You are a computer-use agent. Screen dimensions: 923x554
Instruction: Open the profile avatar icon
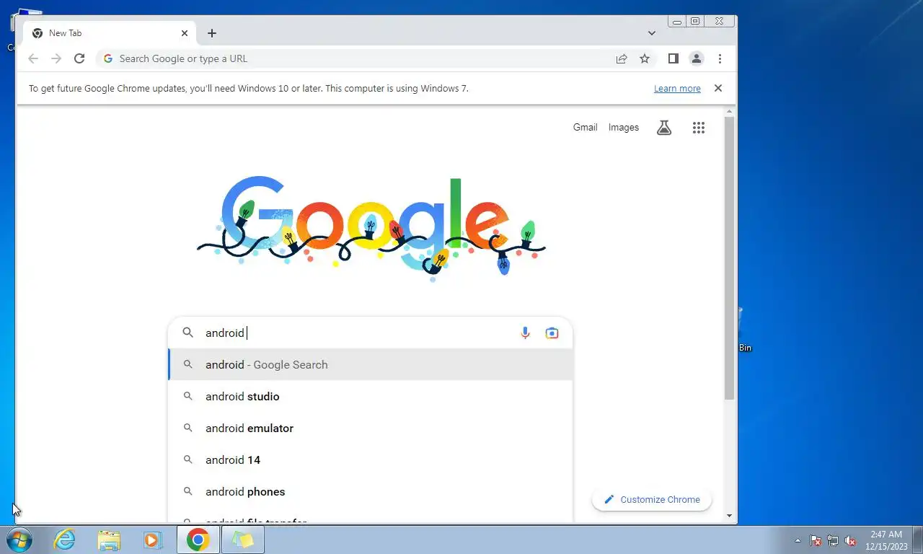[696, 58]
